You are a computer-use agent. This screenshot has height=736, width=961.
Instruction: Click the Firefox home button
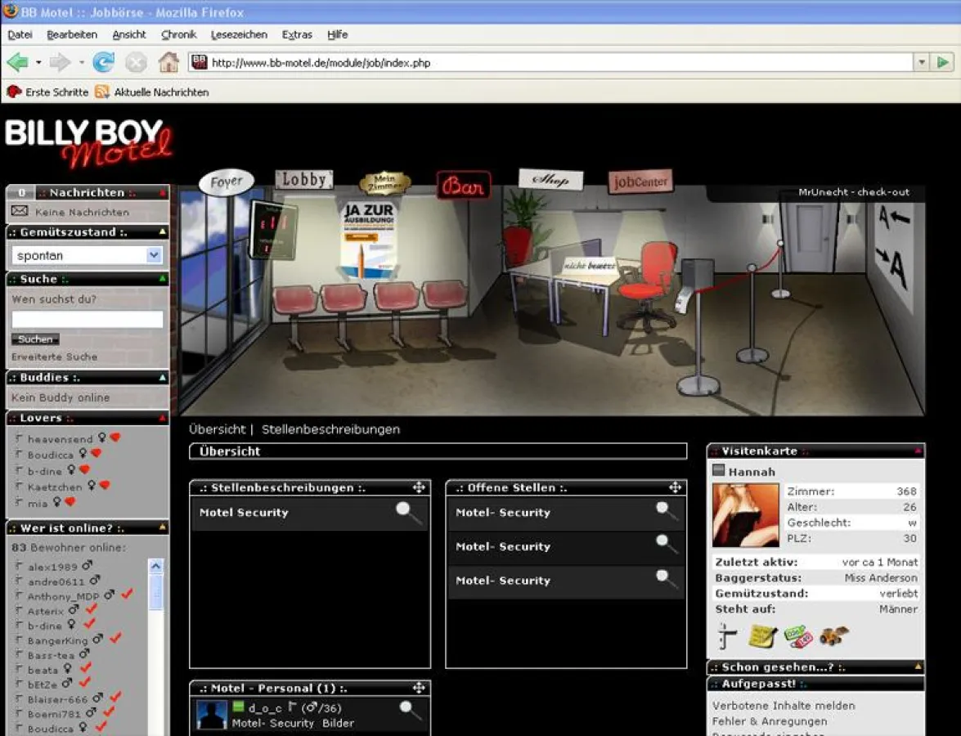(x=168, y=62)
